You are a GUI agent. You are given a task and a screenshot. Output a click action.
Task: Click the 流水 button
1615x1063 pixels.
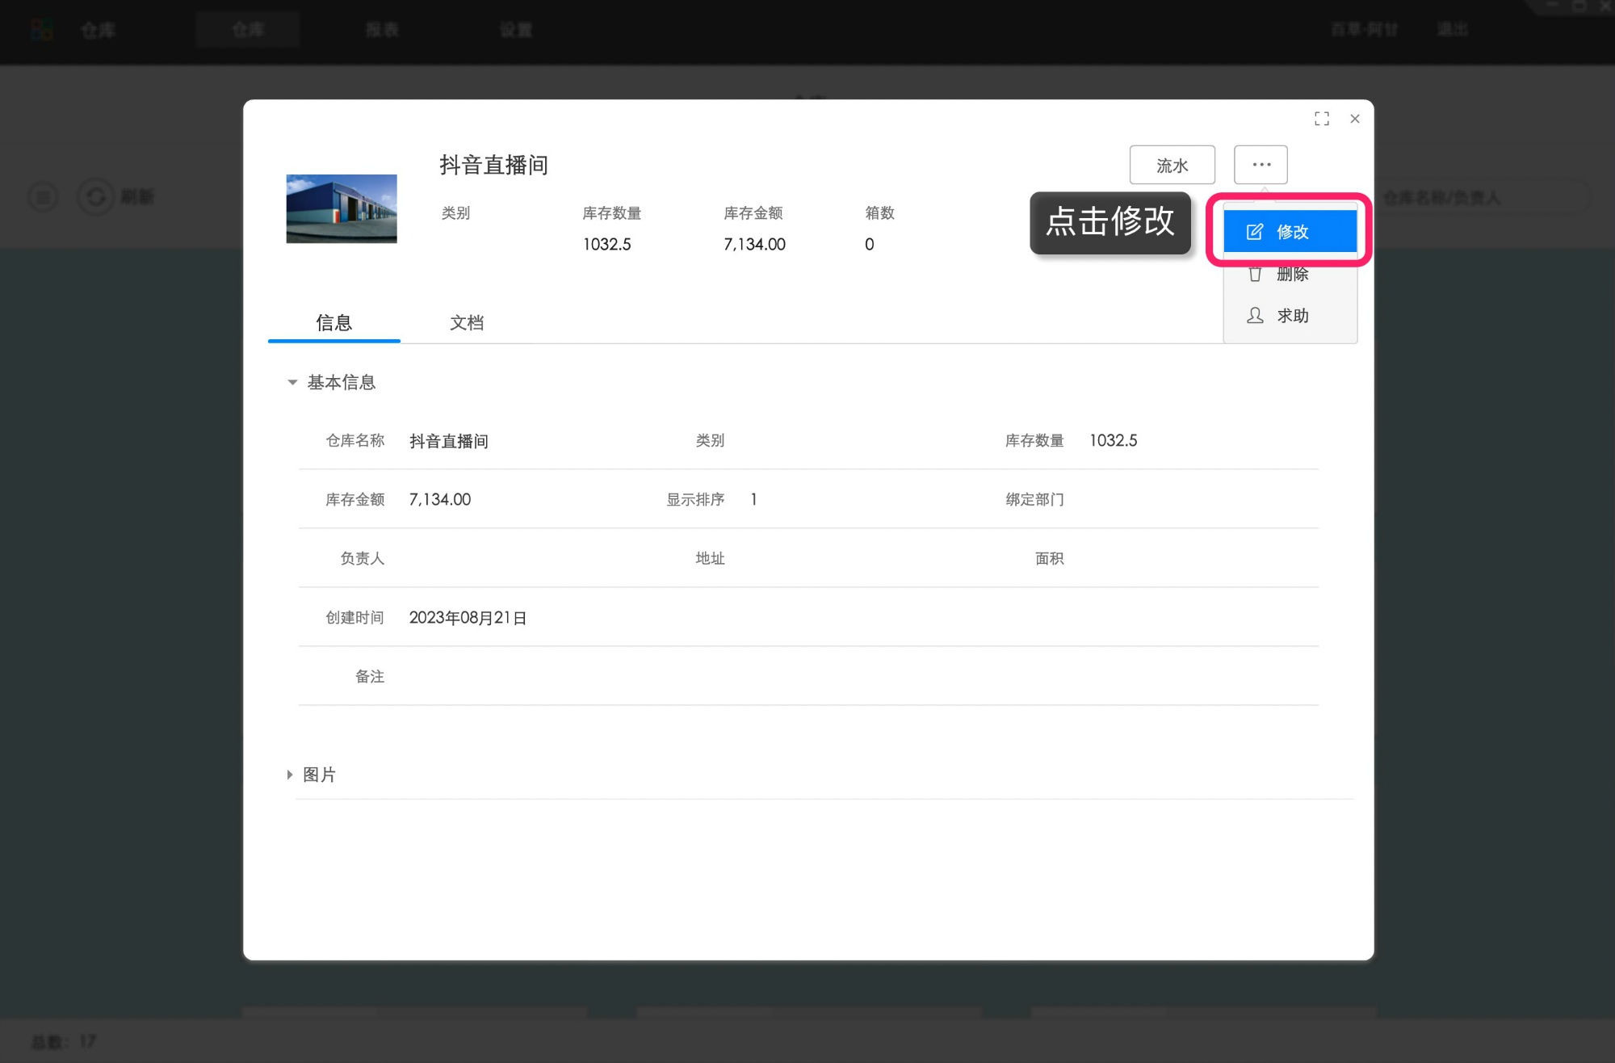pyautogui.click(x=1172, y=165)
